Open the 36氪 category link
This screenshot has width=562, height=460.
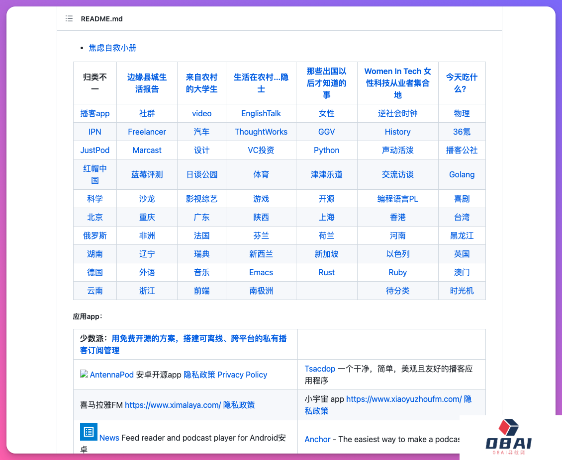pos(462,132)
